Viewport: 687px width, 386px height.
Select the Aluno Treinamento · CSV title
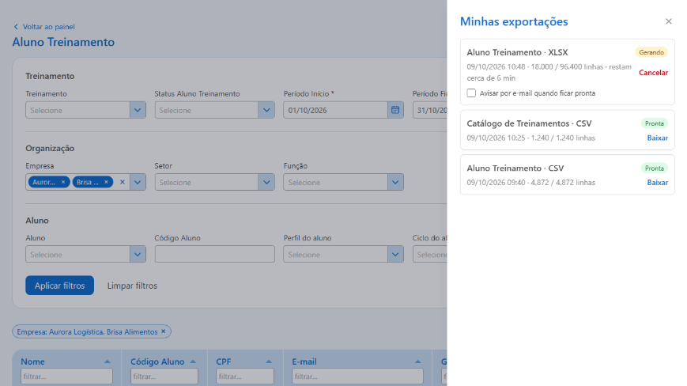(515, 168)
